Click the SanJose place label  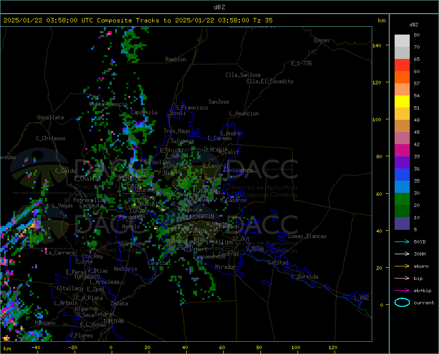[x=219, y=102]
